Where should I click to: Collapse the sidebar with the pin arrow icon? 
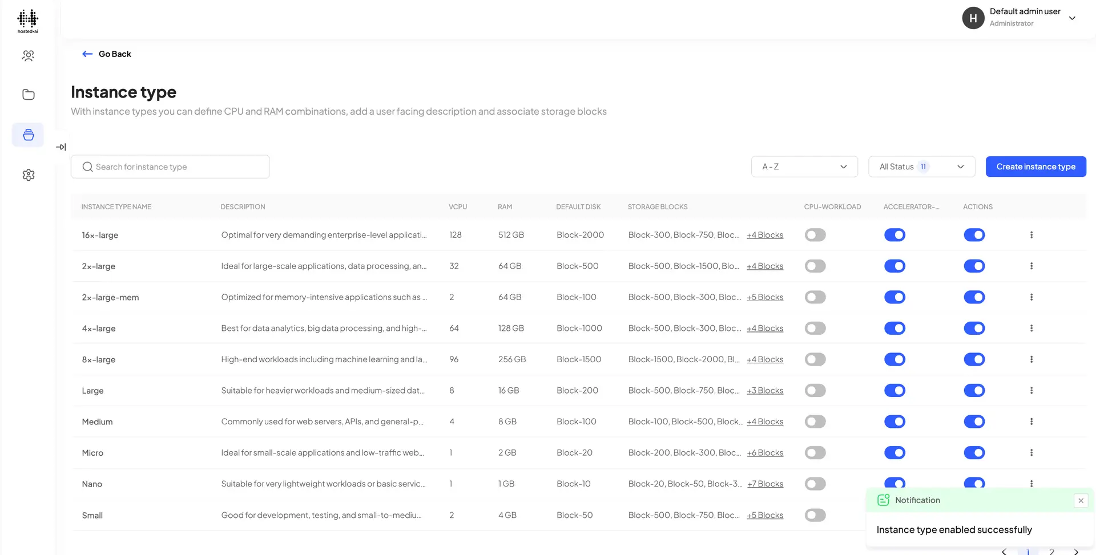(x=62, y=147)
